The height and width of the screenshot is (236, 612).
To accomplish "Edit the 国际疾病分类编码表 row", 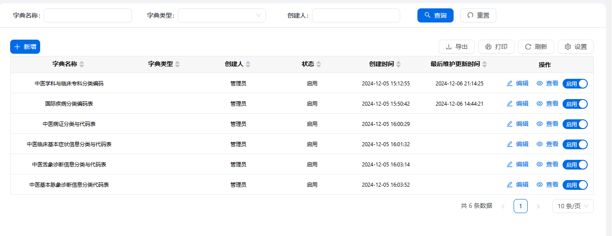I will coord(518,103).
